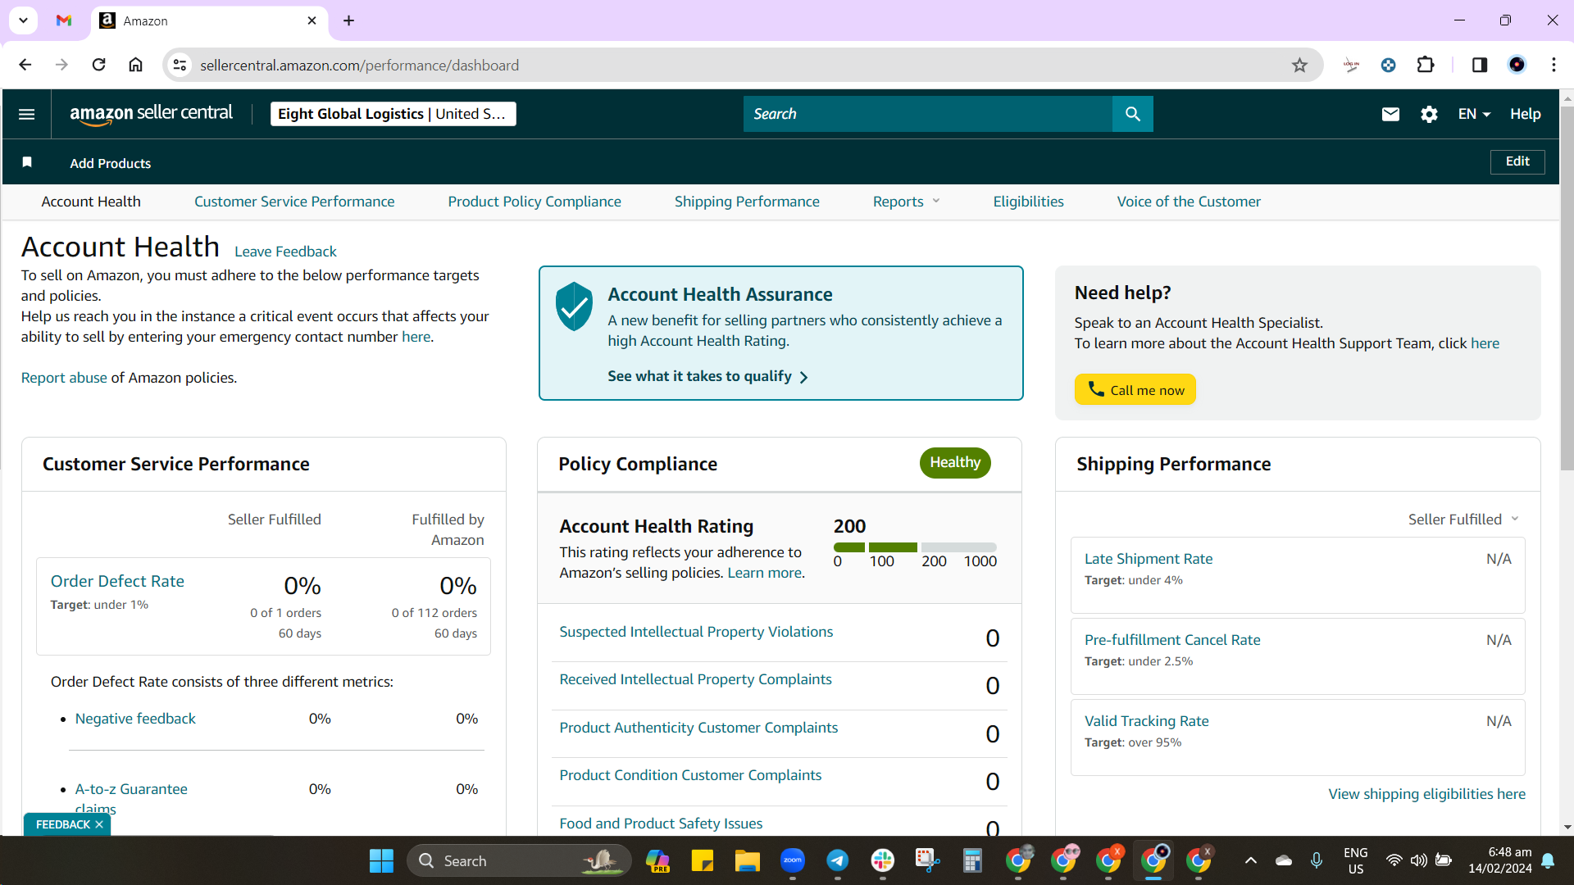Click the page vertical scrollbar
This screenshot has height=885, width=1574.
click(x=1567, y=287)
